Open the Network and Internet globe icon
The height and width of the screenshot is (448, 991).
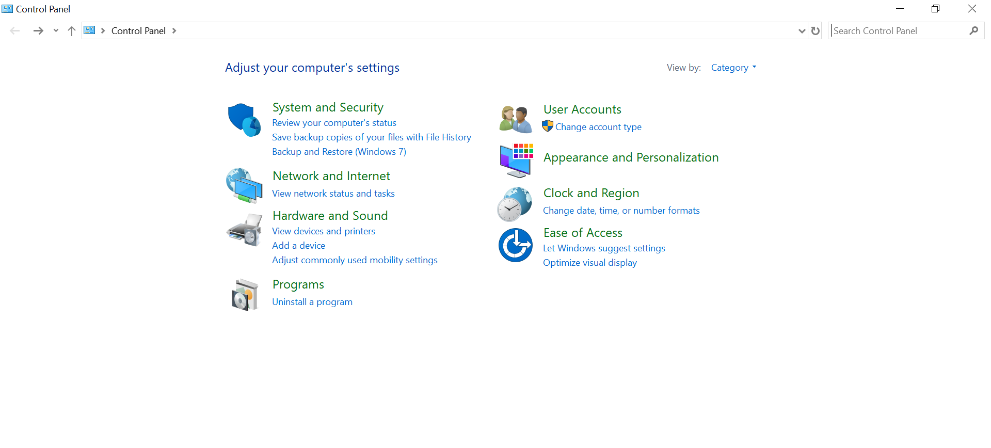[244, 185]
